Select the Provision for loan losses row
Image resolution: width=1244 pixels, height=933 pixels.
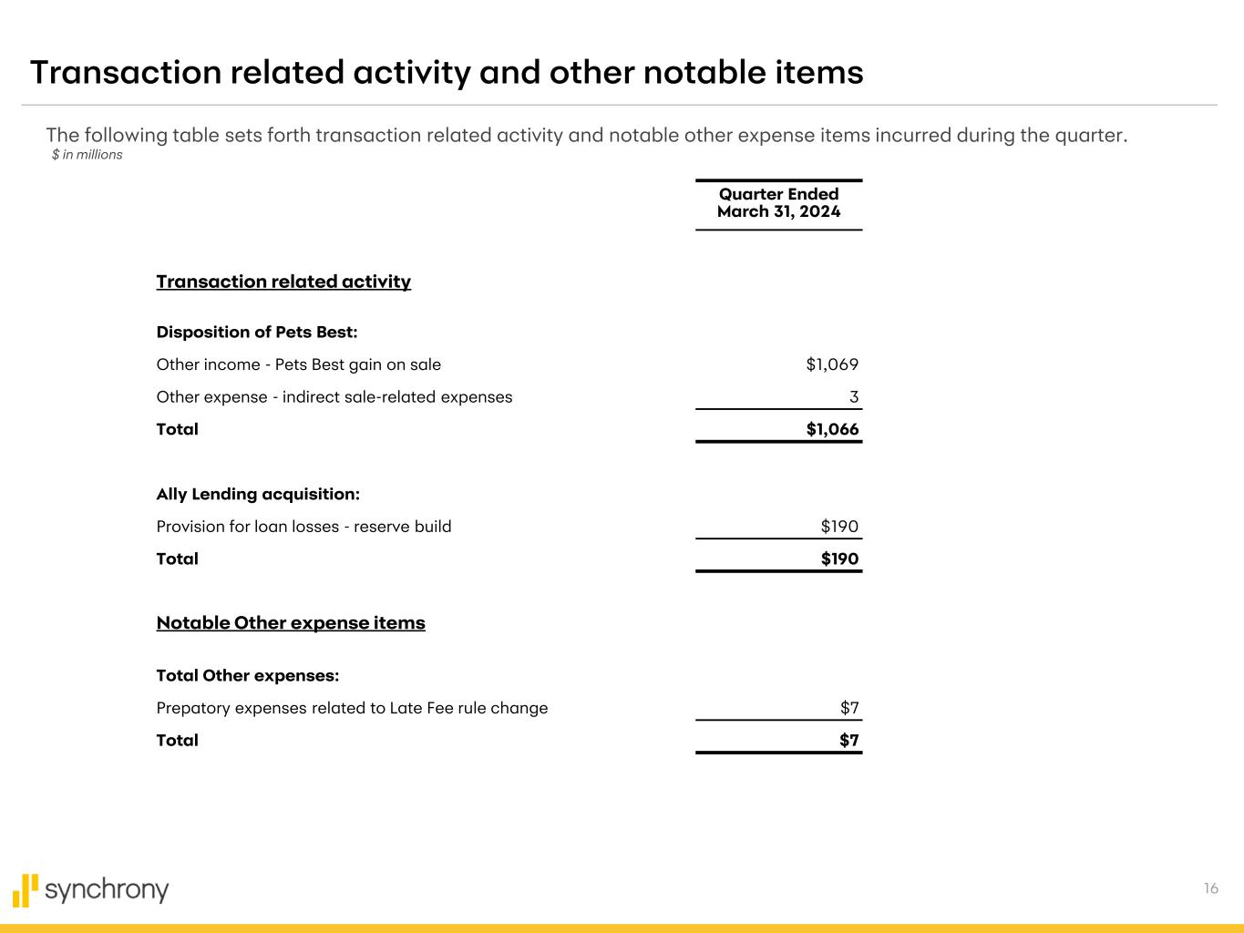[303, 527]
